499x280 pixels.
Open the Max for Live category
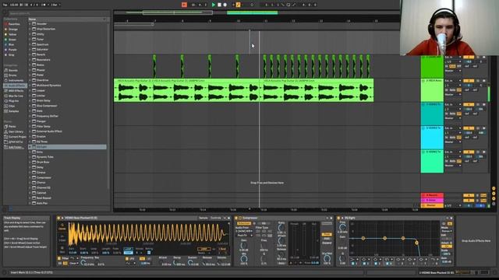point(14,96)
